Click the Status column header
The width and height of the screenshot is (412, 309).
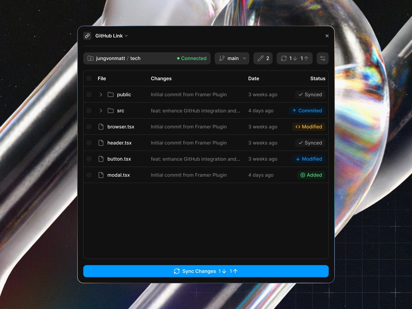[x=318, y=79]
